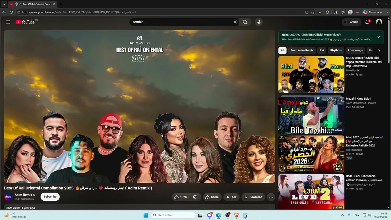Viewport: 391px width, 220px height.
Task: Go back in browser history
Action: click(4, 12)
